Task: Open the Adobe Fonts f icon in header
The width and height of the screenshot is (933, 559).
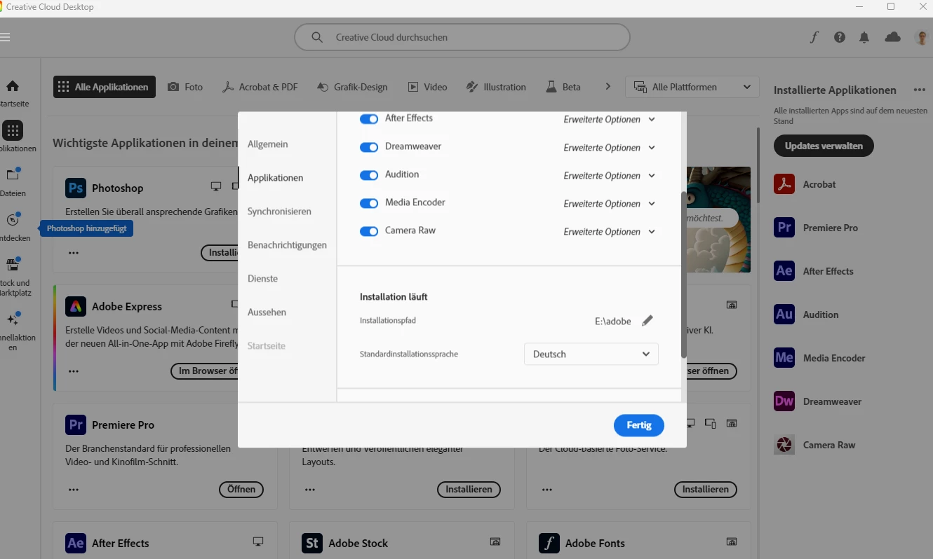Action: pyautogui.click(x=814, y=37)
